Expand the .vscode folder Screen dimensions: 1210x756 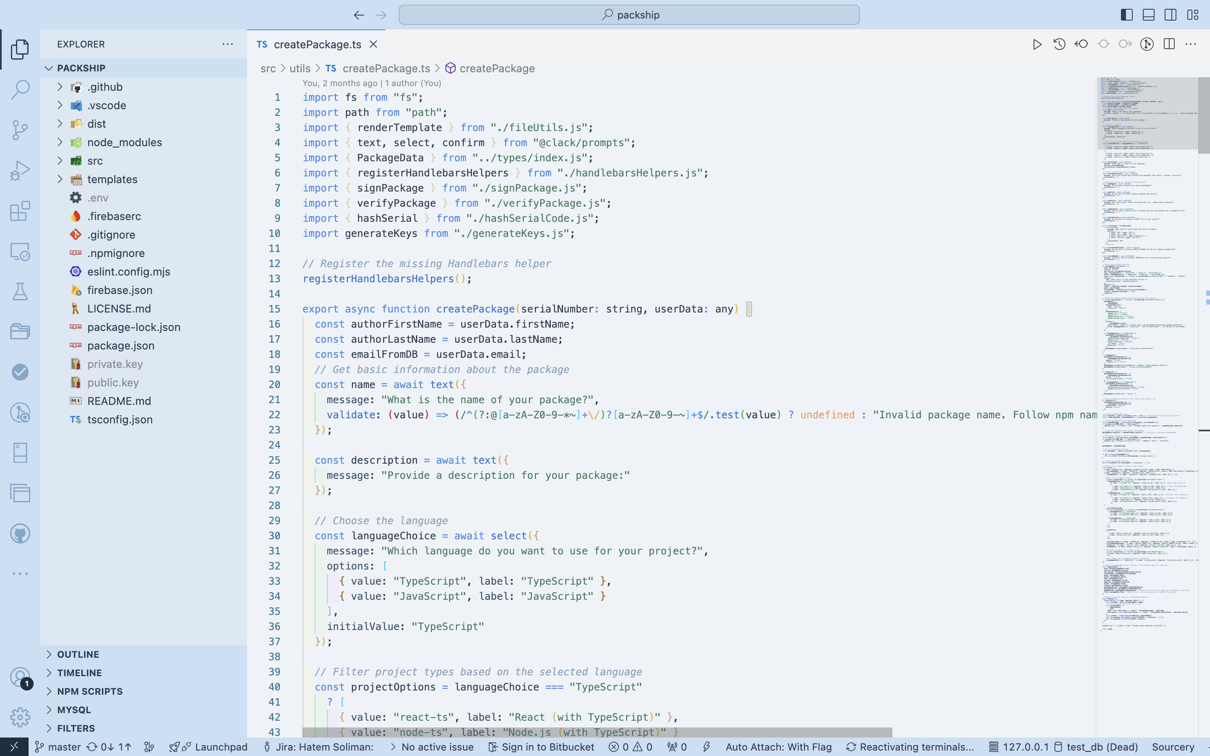pyautogui.click(x=144, y=105)
